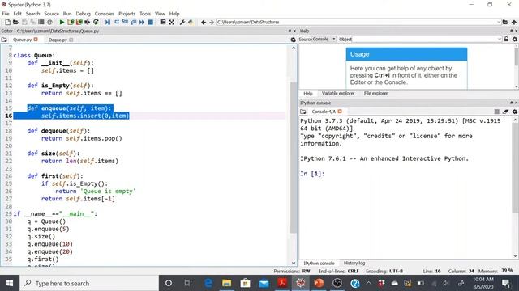Viewport: 519px width, 291px height.
Task: Run cell and advance icon
Action: [79, 22]
